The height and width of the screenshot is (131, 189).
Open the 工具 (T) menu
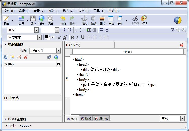[x=99, y=11]
